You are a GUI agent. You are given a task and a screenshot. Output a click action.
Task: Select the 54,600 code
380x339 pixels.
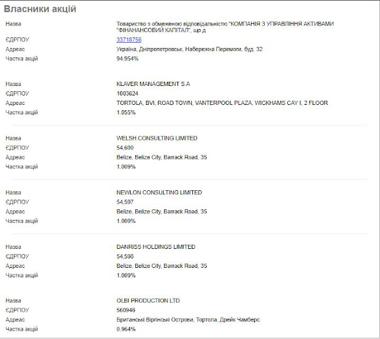(125, 148)
